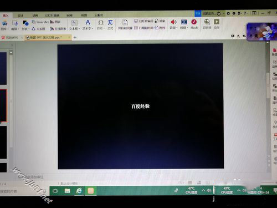This screenshot has width=277, height=208.
Task: Click the flower skin image at top right
Action: tap(262, 32)
